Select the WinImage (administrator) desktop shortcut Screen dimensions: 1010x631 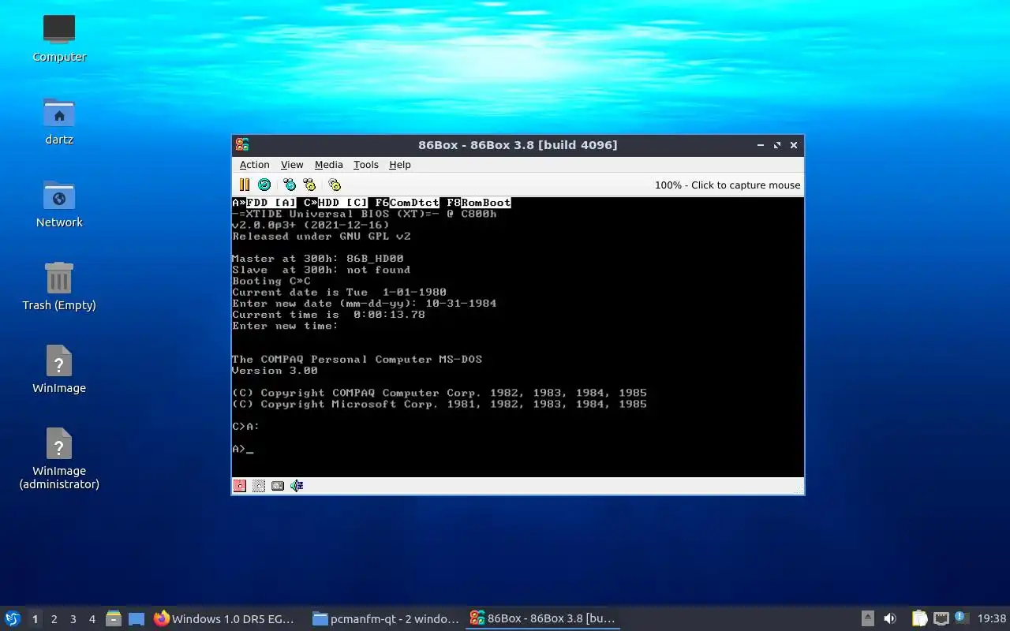coord(59,457)
